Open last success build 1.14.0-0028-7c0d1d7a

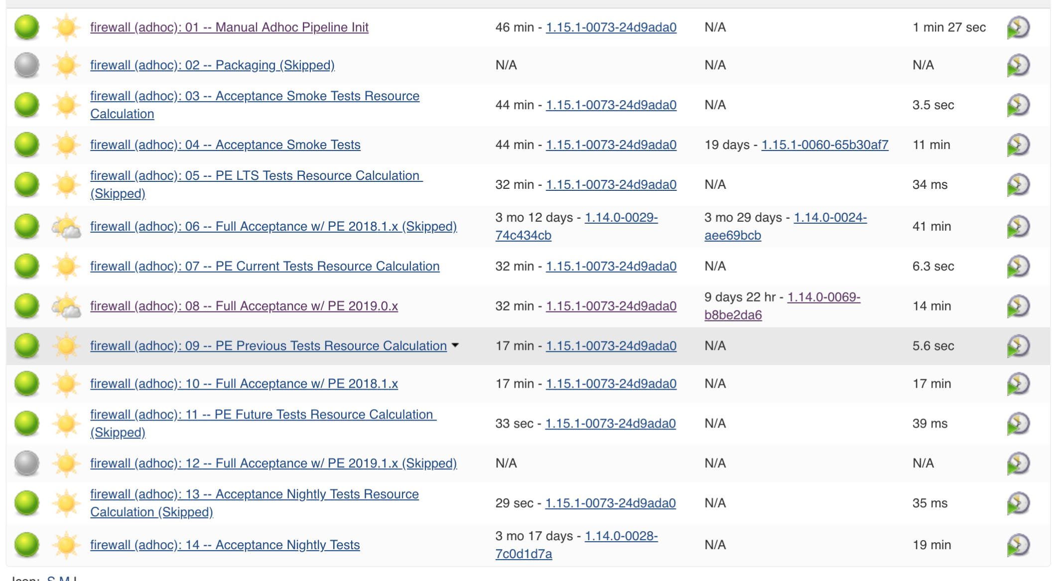[621, 536]
